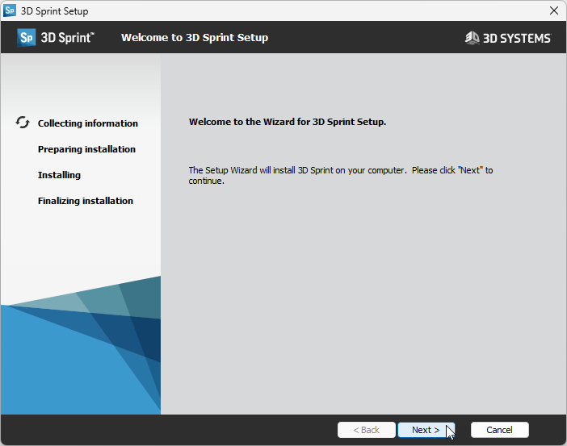Click the 3D Sprint product name in header

(69, 38)
